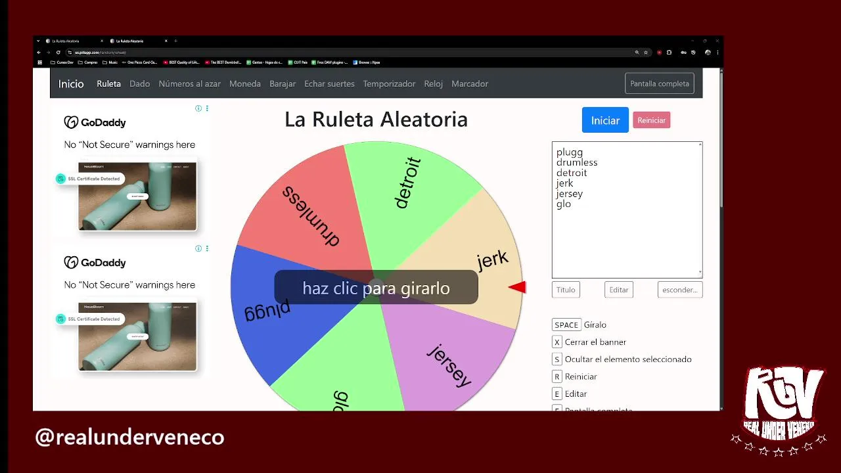
Task: Open the site information icon in the address bar
Action: click(x=70, y=52)
